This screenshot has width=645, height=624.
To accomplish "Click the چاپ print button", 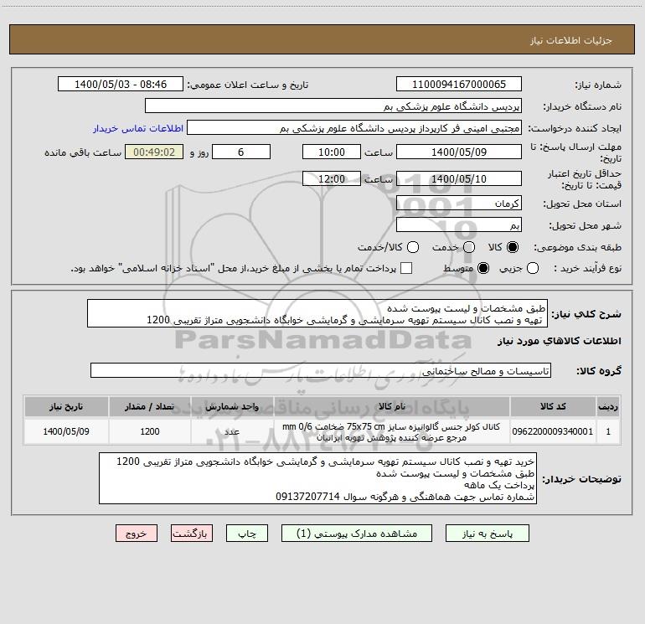I will pyautogui.click(x=247, y=534).
